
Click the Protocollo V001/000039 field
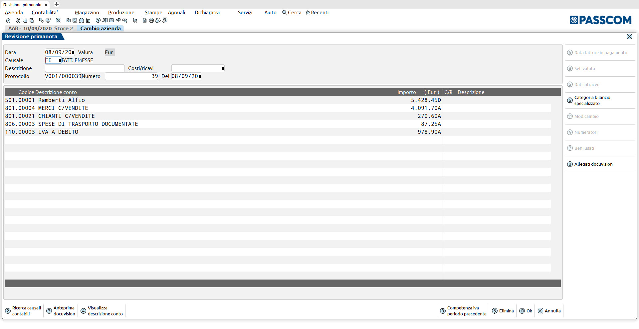click(63, 76)
